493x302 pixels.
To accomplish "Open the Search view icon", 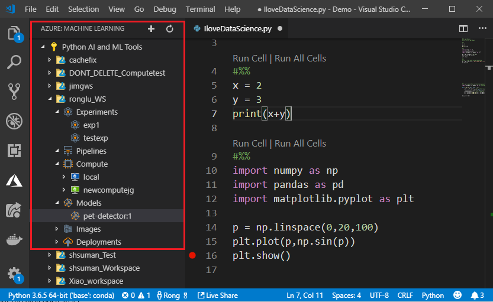I will coord(14,62).
